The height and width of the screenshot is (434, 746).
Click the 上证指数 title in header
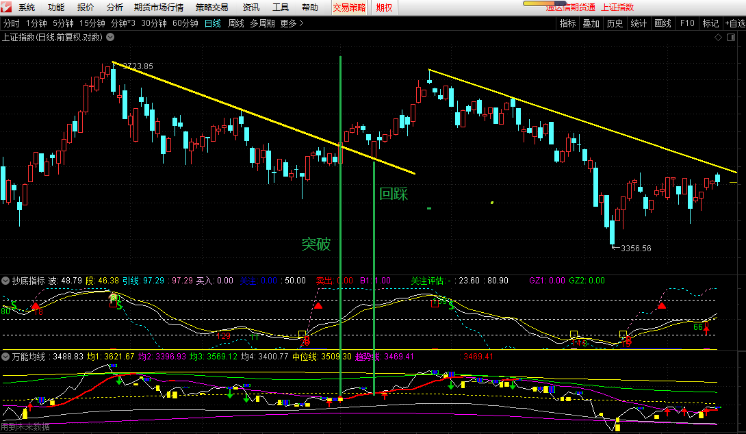coord(617,8)
